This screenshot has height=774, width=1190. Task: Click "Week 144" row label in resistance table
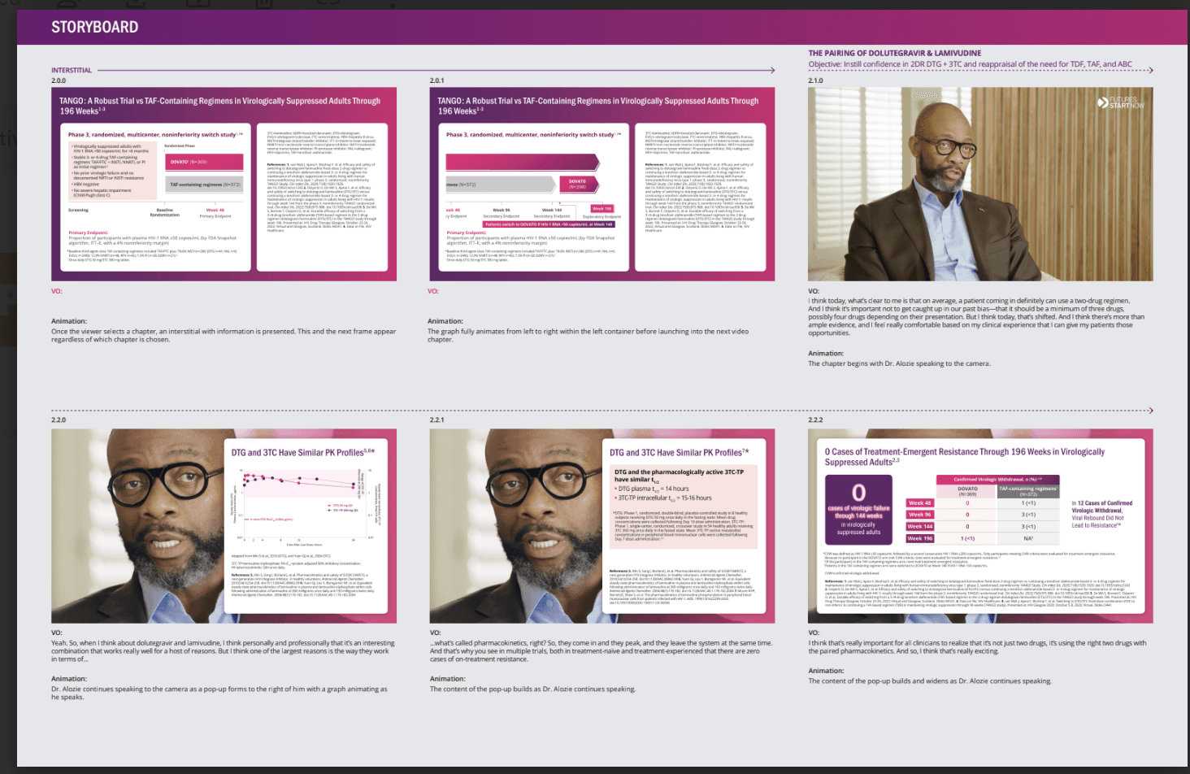920,527
